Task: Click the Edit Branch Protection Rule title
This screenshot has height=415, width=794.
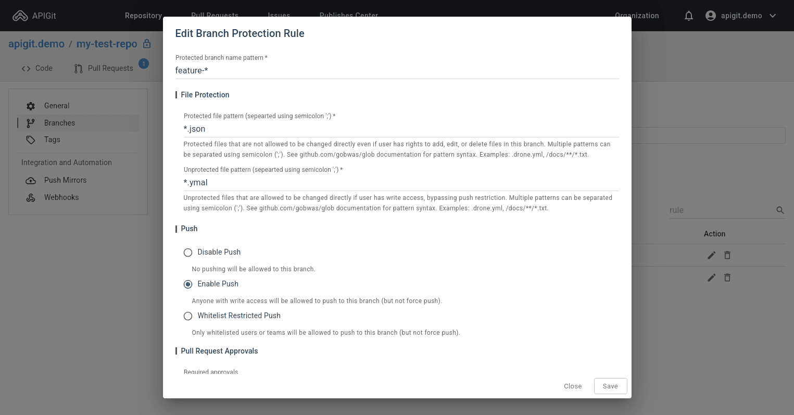Action: (x=240, y=33)
